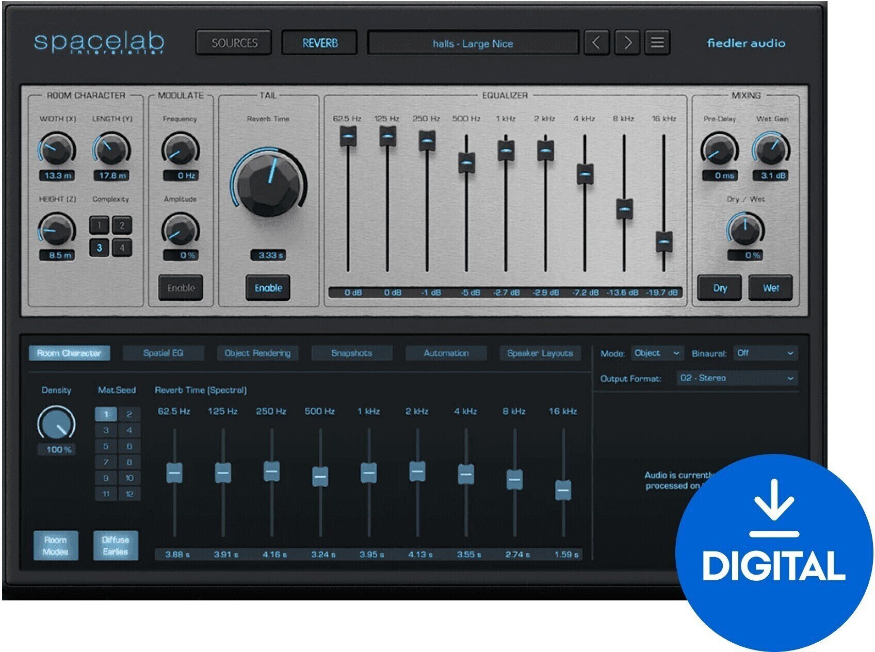Click the Dry button in Mixing section
Screen dimensions: 875x652
(x=719, y=288)
